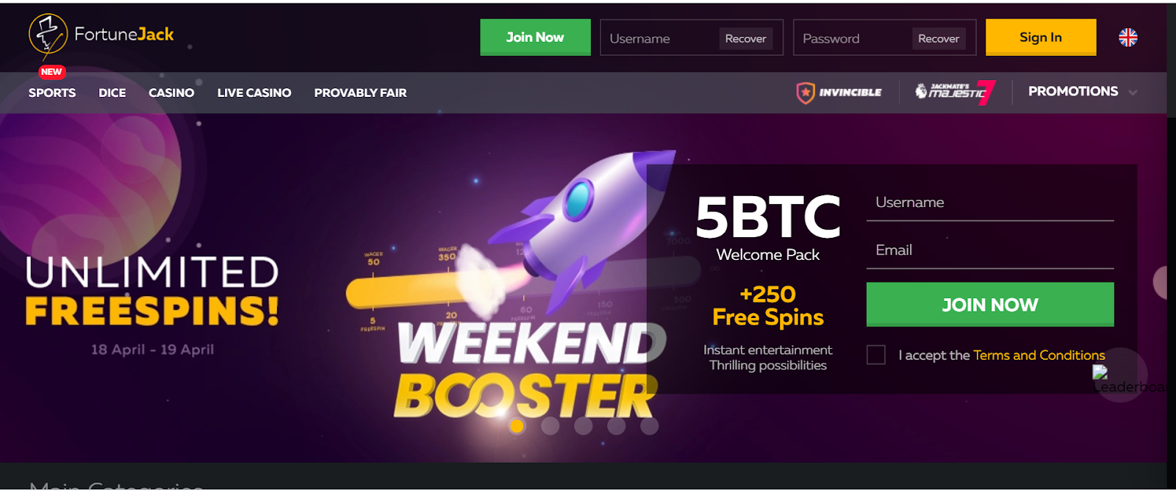Click the broken Leaderboard image icon
The height and width of the screenshot is (492, 1176).
click(x=1100, y=372)
